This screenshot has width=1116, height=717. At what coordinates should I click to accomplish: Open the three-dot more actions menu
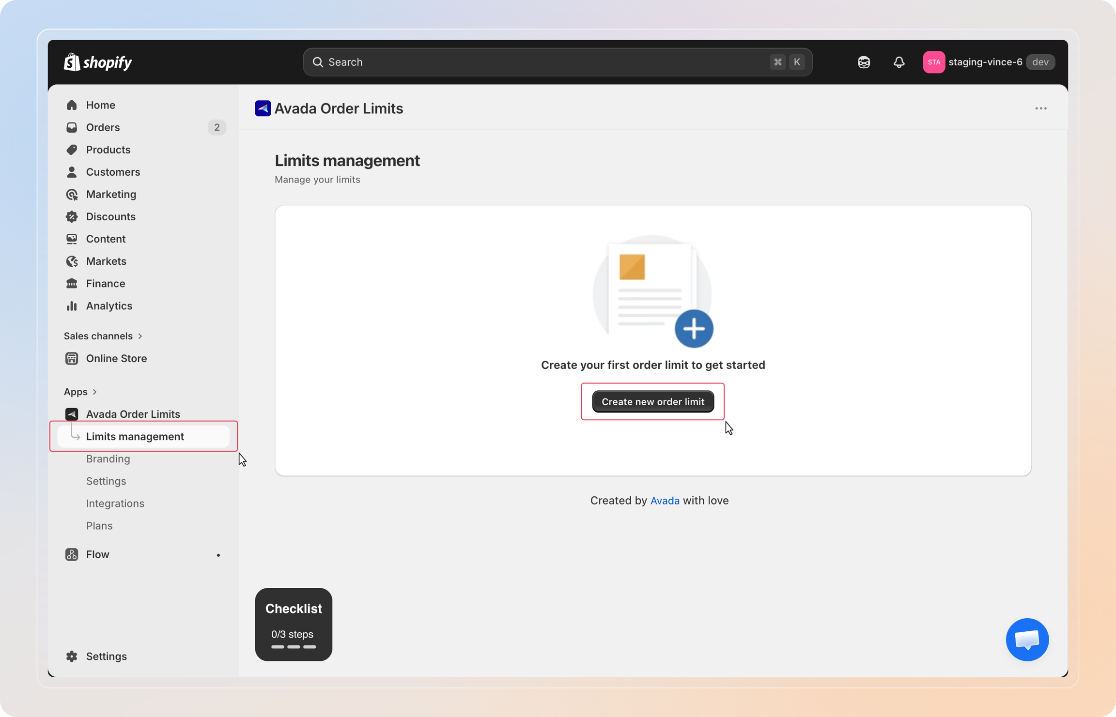pyautogui.click(x=1041, y=108)
